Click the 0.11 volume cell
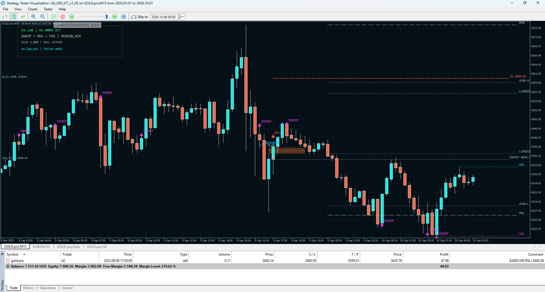 (227, 260)
